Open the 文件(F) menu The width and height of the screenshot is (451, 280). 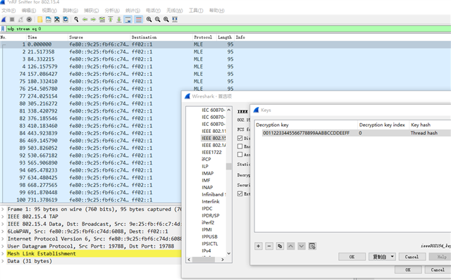tap(8, 11)
